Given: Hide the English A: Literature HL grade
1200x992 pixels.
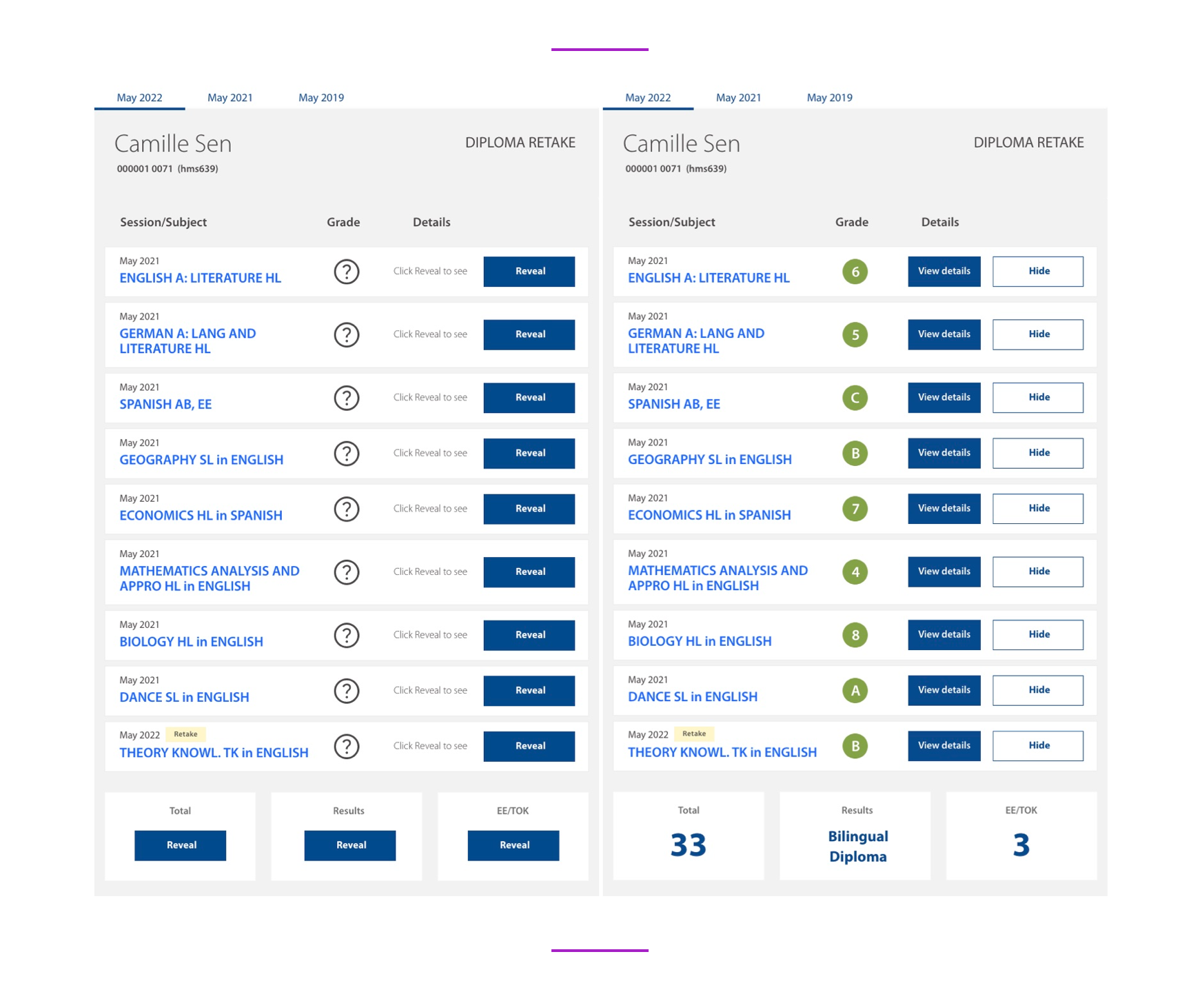Looking at the screenshot, I should point(1037,272).
